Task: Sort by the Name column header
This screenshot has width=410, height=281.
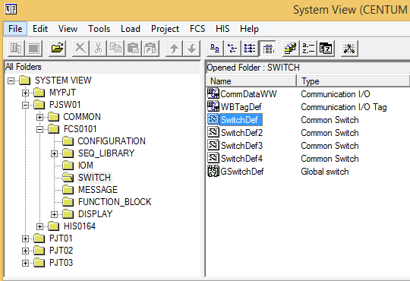Action: [x=251, y=81]
